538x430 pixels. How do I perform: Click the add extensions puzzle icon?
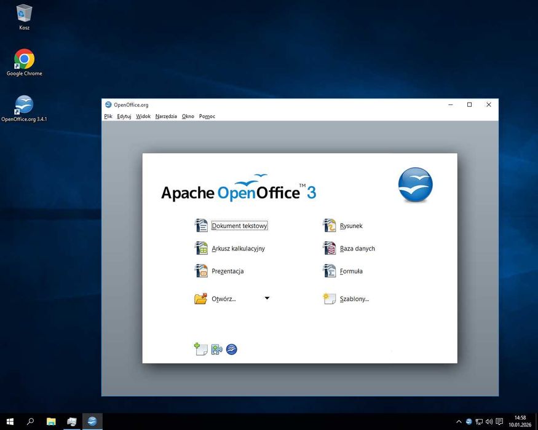point(216,350)
